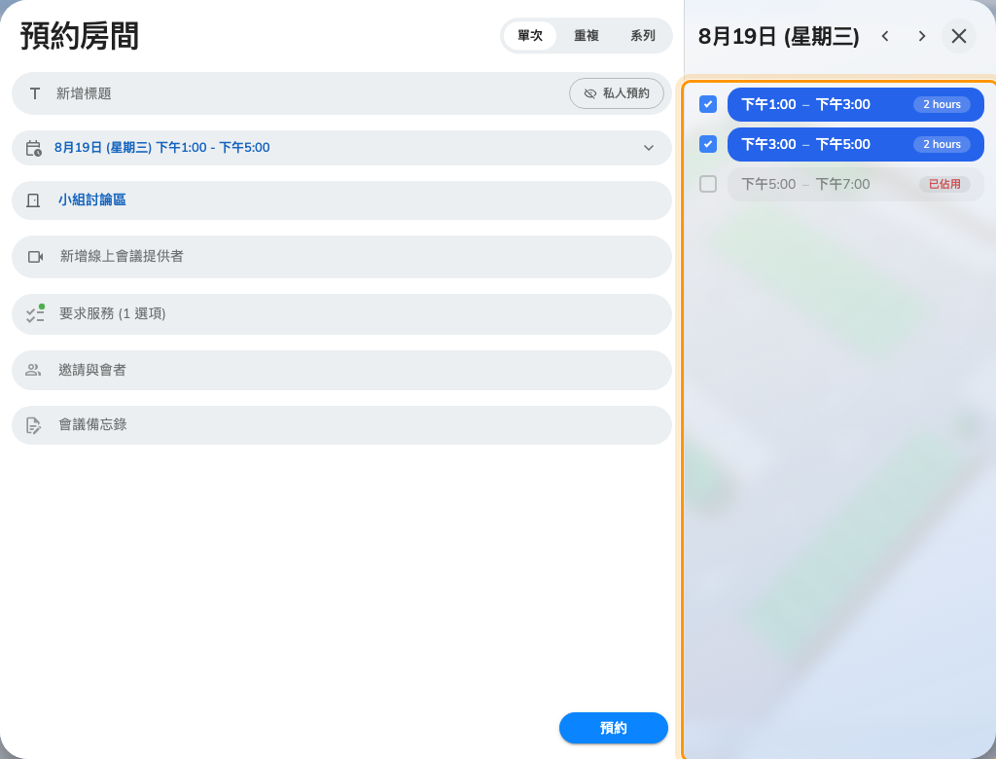The image size is (996, 759).
Task: Check the 下午5:00 – 下午7:00 slot checkbox
Action: pos(708,184)
